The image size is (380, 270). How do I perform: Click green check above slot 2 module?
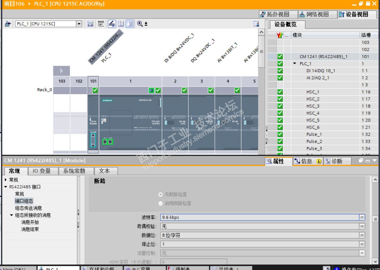coord(184,90)
